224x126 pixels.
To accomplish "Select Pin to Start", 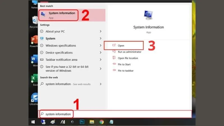I will click(124, 64).
